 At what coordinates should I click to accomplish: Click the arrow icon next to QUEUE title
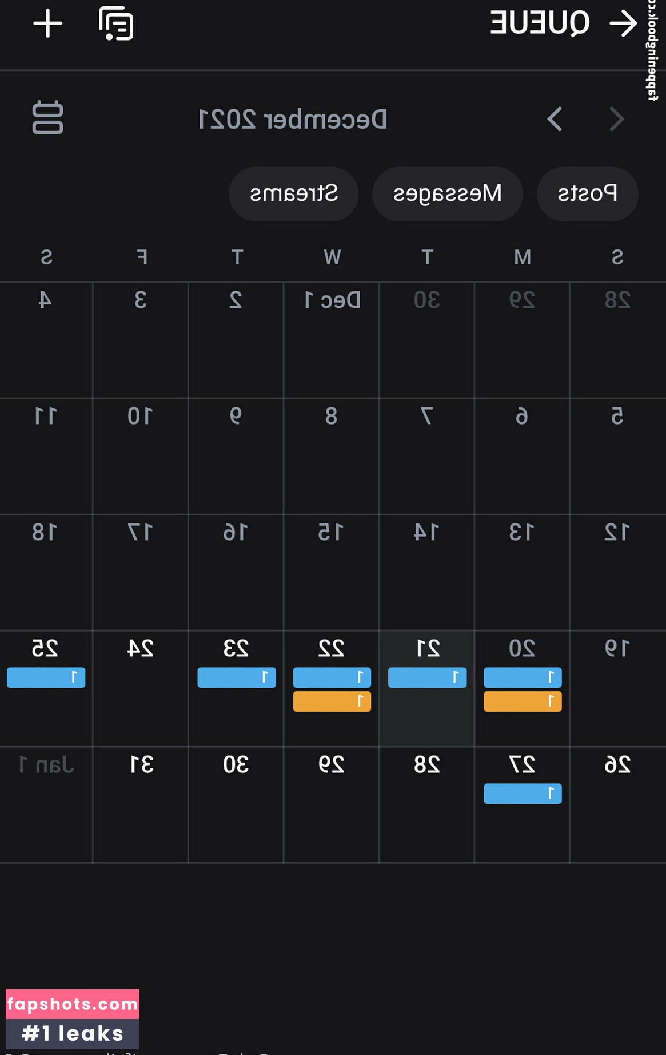(x=623, y=24)
